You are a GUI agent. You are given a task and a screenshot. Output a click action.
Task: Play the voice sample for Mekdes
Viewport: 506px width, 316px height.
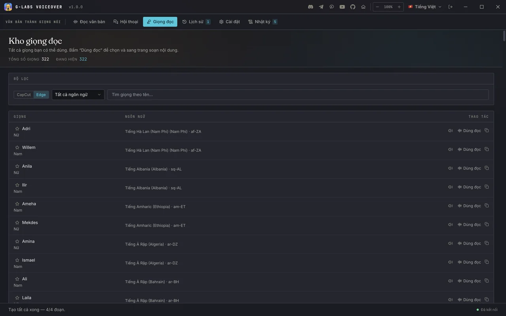(450, 224)
